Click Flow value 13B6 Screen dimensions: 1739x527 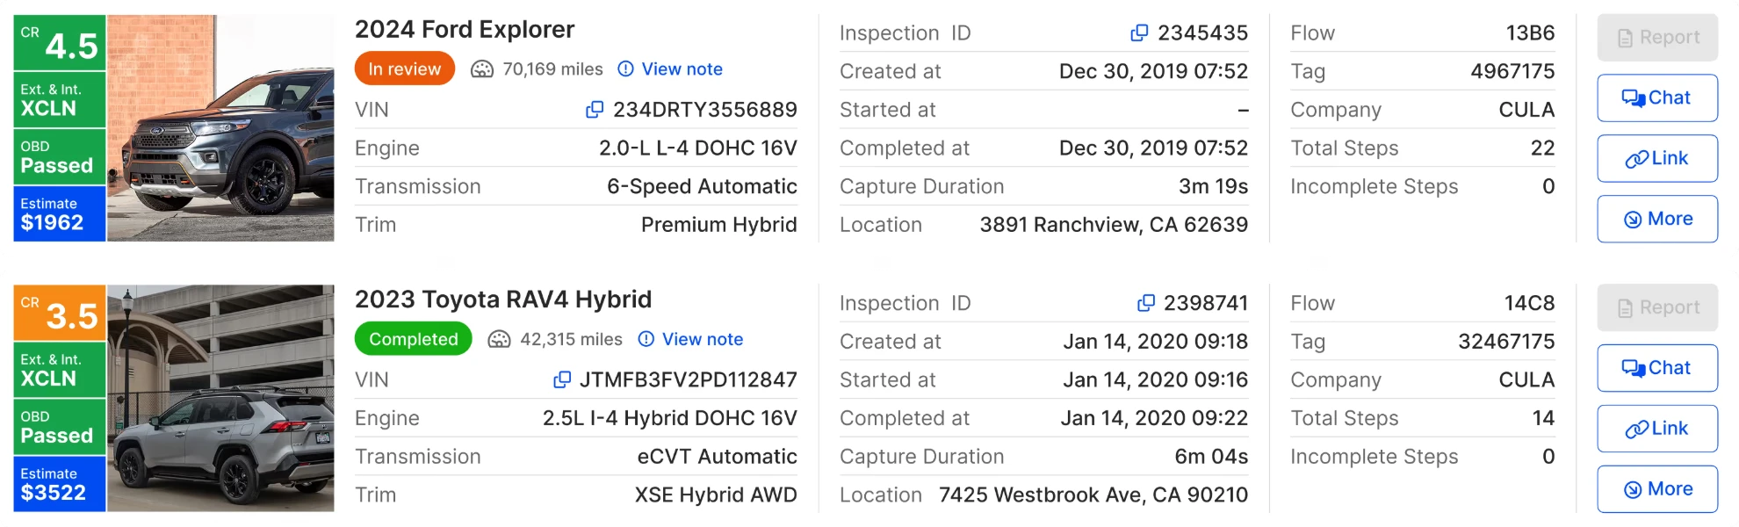1530,33
